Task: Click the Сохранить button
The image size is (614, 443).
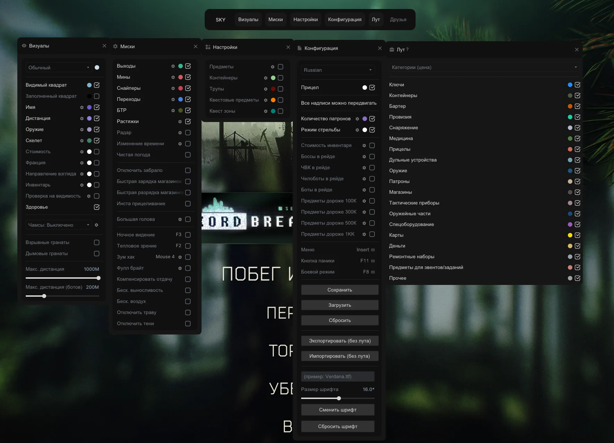Action: 340,290
